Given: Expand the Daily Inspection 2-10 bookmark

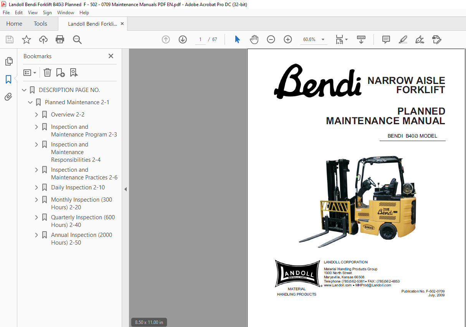Looking at the screenshot, I should tap(36, 187).
